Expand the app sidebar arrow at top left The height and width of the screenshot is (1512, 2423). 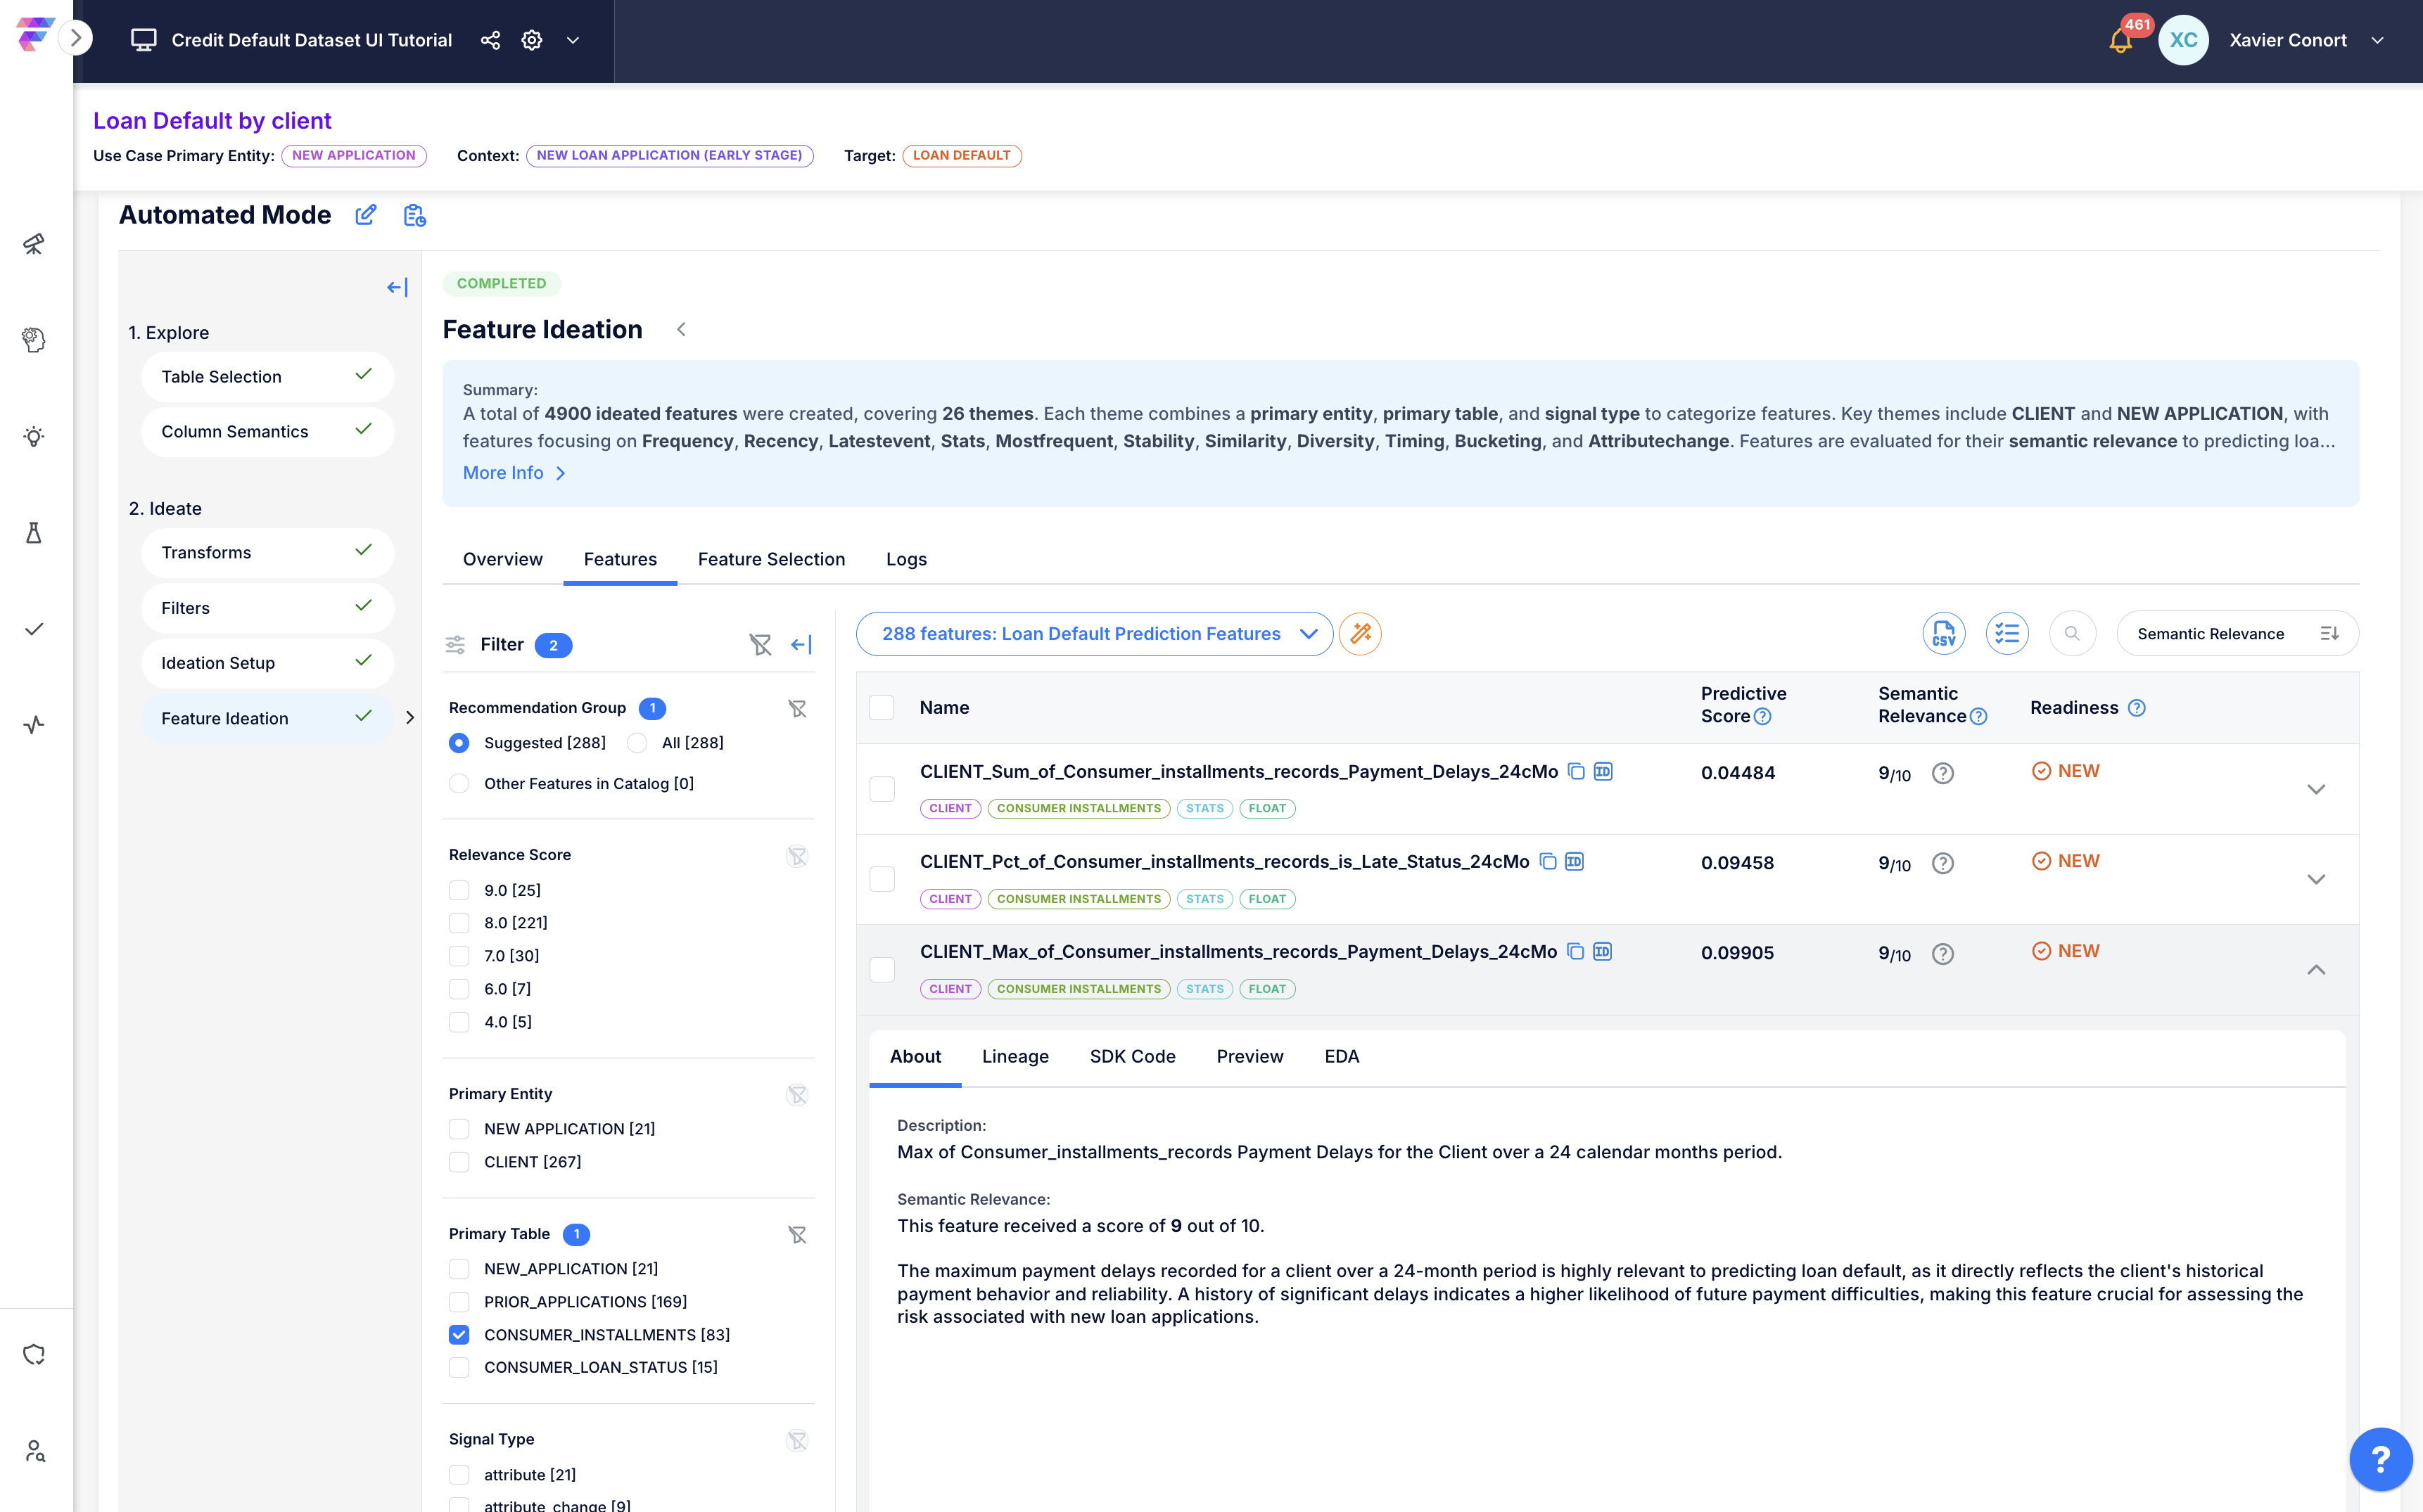pos(76,38)
